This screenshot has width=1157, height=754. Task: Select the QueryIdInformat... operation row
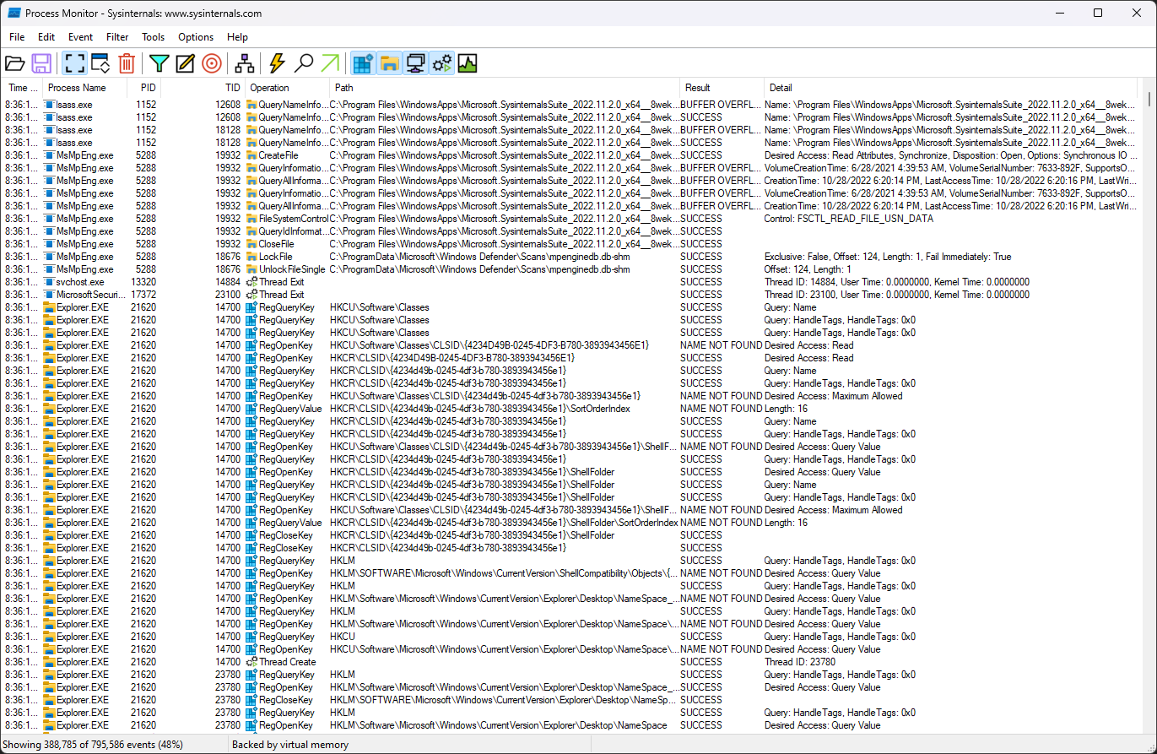(x=571, y=231)
